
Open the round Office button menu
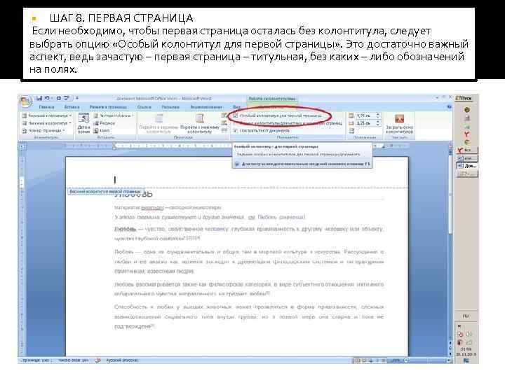click(x=26, y=102)
